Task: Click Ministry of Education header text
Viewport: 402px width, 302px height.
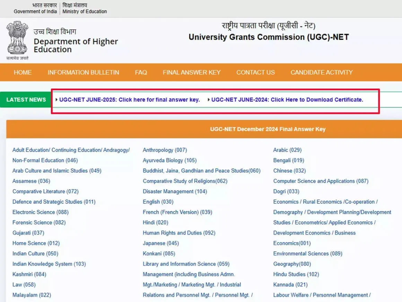Action: coord(85,11)
